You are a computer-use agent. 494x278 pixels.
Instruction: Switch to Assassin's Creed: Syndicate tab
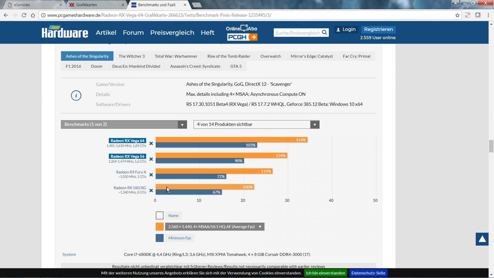pyautogui.click(x=195, y=66)
